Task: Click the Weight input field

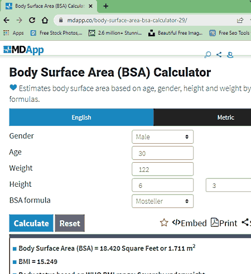Action: [x=162, y=169]
